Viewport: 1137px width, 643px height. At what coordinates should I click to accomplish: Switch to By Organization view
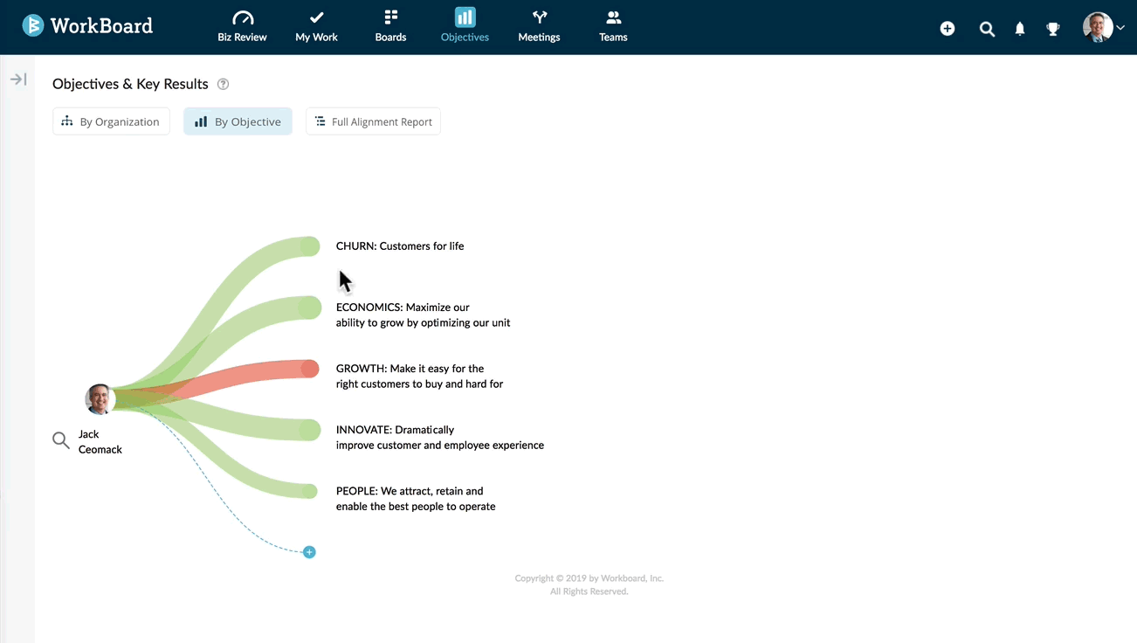111,121
